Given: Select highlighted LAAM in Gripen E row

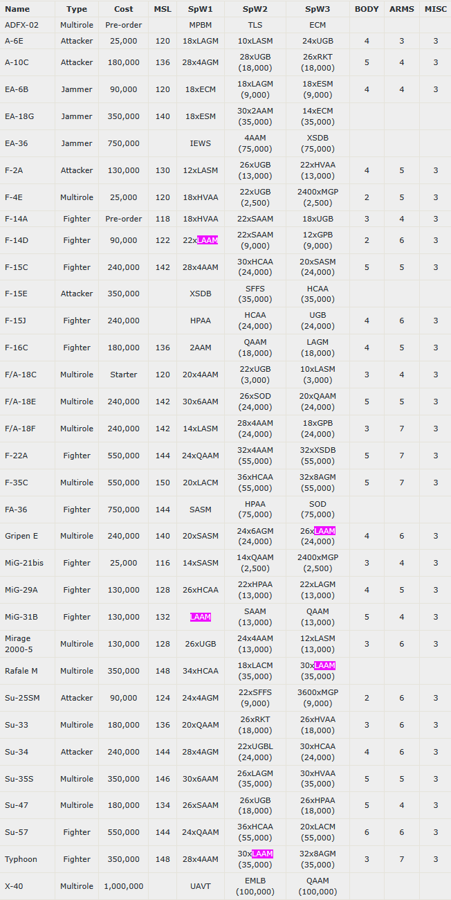Looking at the screenshot, I should pyautogui.click(x=324, y=531).
